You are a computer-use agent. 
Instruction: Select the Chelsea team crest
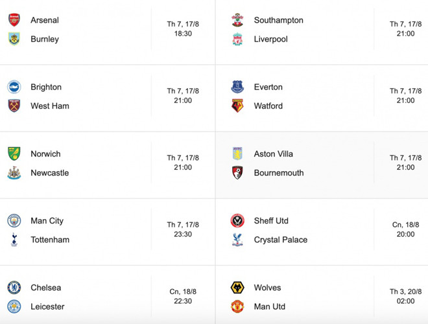click(14, 288)
